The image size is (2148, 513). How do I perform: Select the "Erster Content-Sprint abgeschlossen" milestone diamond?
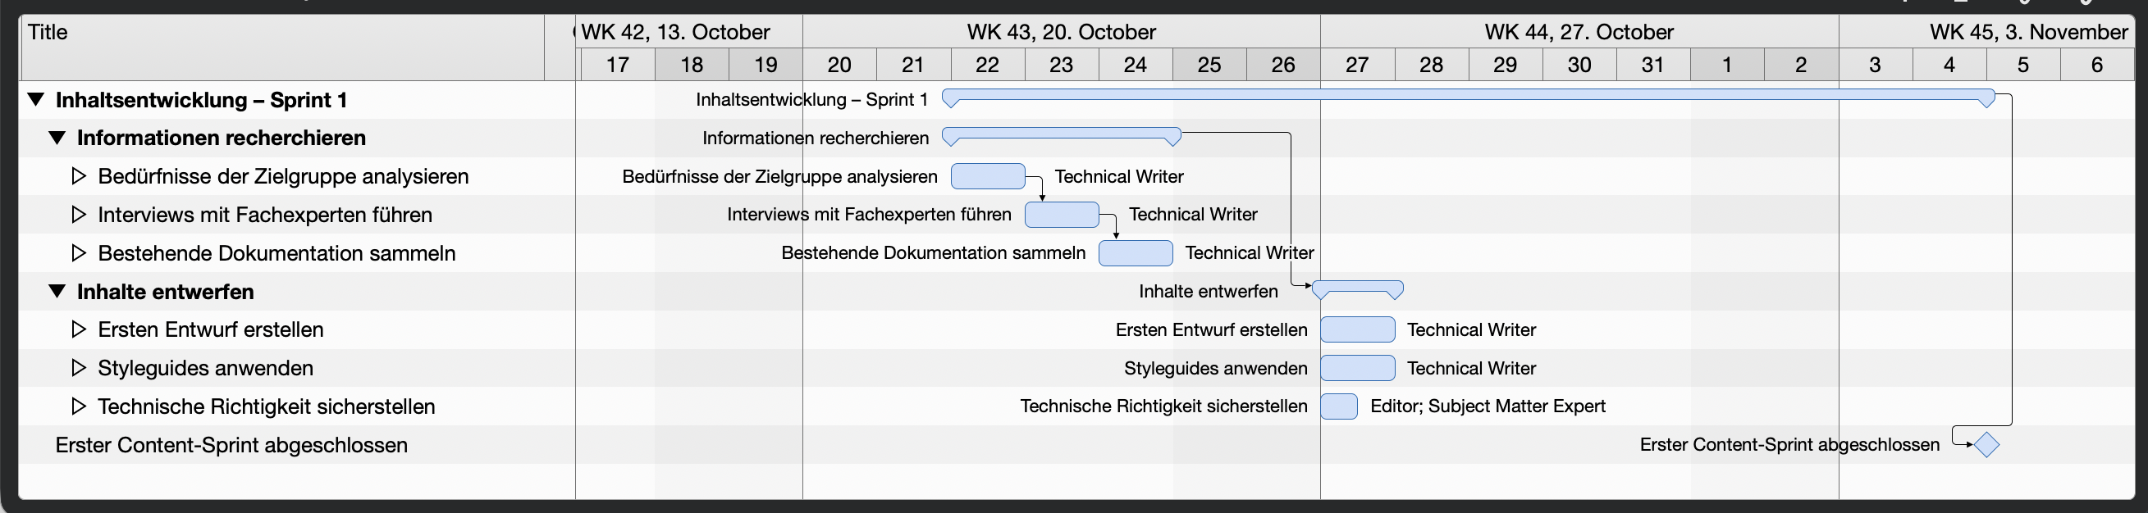tap(1986, 445)
